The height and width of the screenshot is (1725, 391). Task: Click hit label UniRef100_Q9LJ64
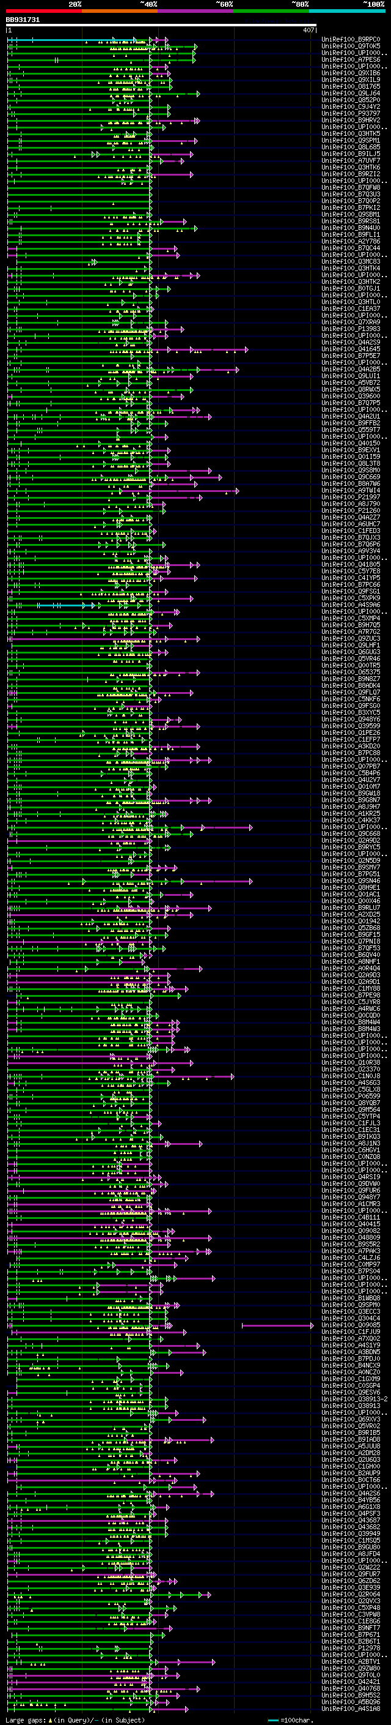[351, 93]
